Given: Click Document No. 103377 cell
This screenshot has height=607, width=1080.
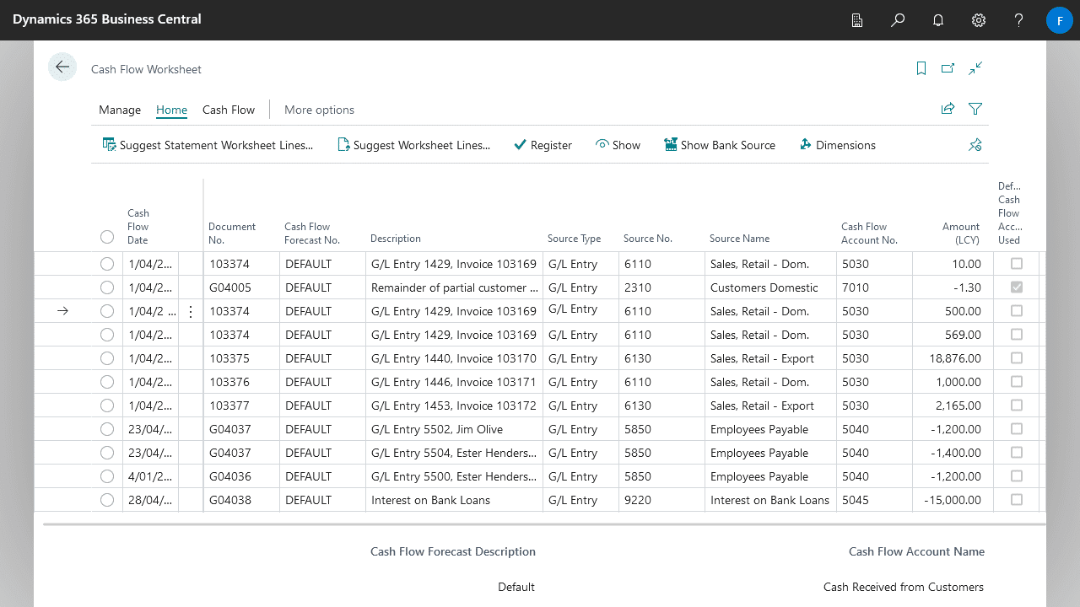Looking at the screenshot, I should pos(241,406).
